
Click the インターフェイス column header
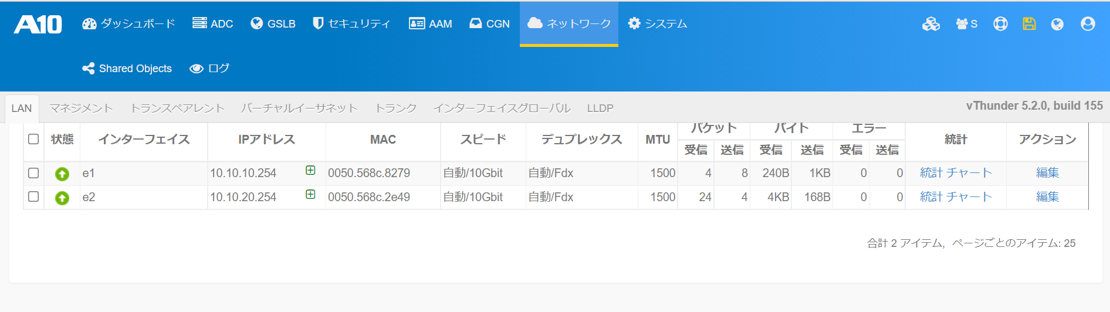pyautogui.click(x=144, y=140)
